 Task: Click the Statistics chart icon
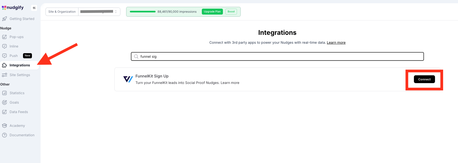coord(4,93)
